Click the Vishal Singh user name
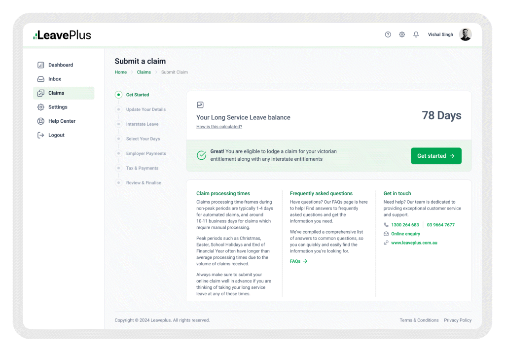 pos(440,35)
